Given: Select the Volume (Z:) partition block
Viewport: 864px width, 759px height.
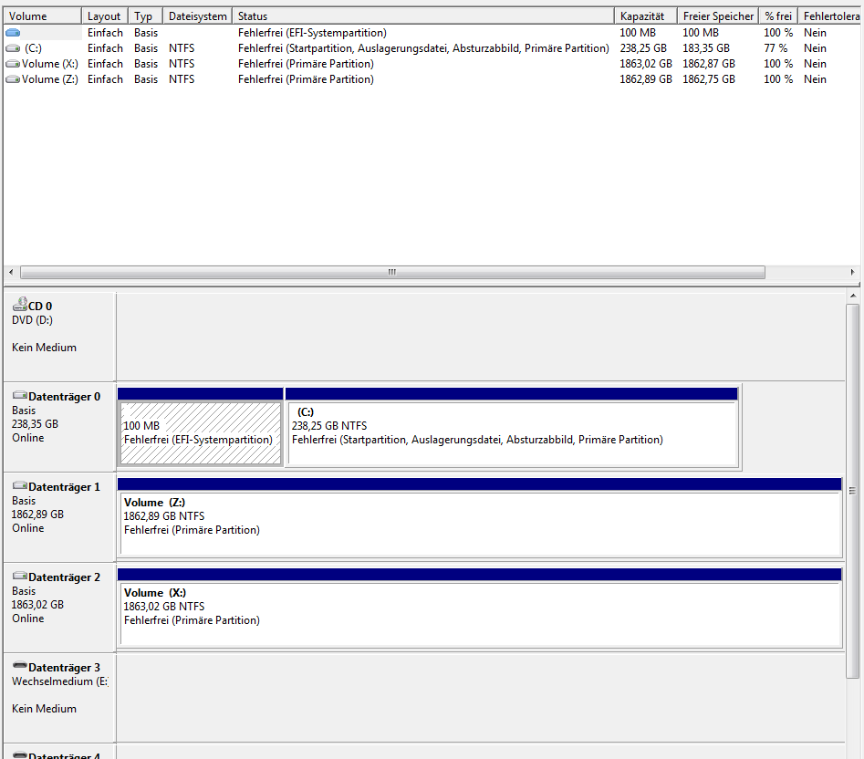Looking at the screenshot, I should pyautogui.click(x=480, y=518).
